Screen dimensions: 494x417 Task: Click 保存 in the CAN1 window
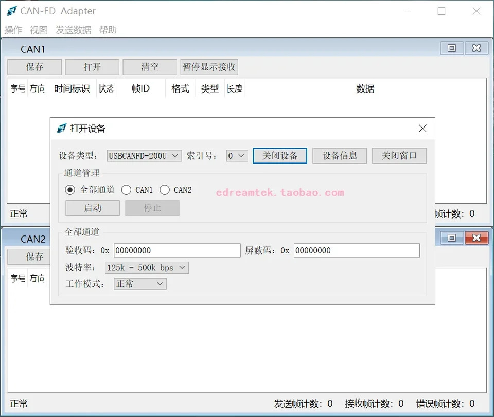tap(34, 67)
